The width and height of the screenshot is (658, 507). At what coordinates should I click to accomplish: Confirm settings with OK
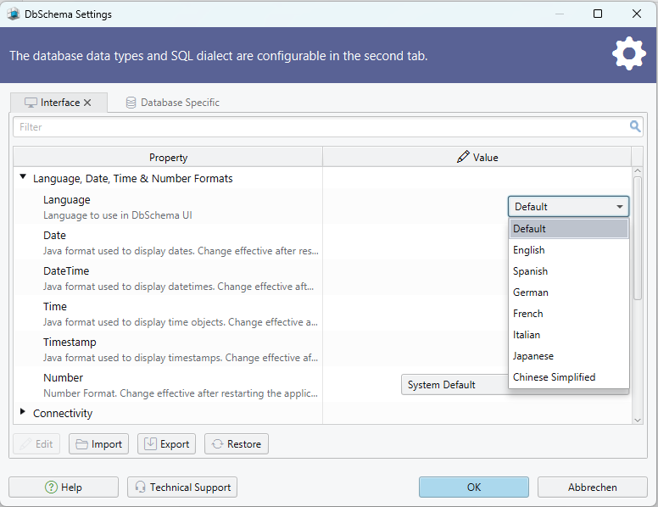point(474,487)
